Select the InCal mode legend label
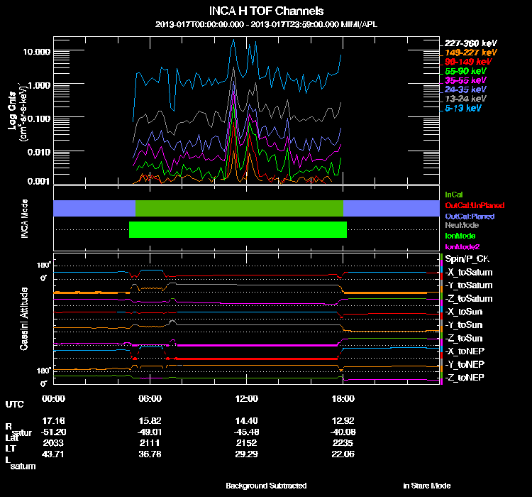Viewport: 532px width, 497px height. click(454, 195)
